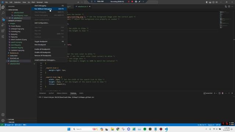This screenshot has height=132, width=235.
Task: Choose Run Without Debugging
Action: [49, 9]
